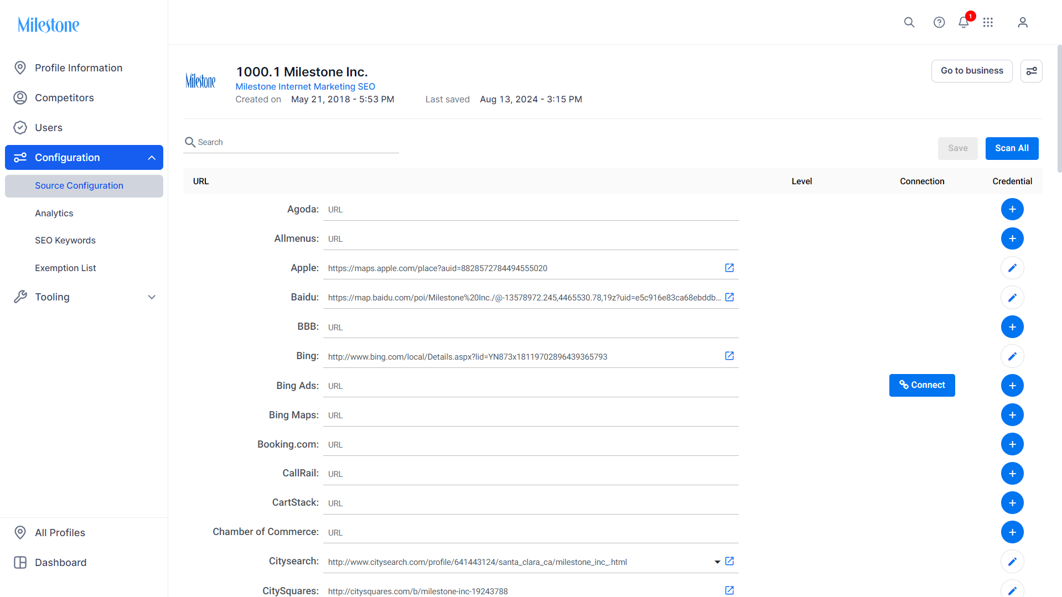1062x597 pixels.
Task: Select Source Configuration submenu item
Action: click(x=84, y=186)
